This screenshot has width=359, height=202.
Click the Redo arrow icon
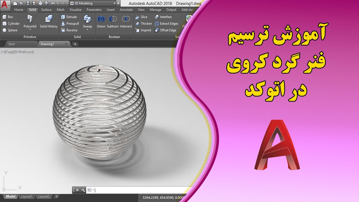tap(63, 3)
